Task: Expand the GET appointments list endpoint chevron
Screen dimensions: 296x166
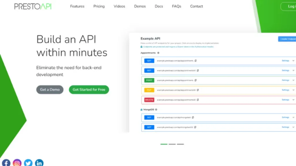Action: click(293, 61)
